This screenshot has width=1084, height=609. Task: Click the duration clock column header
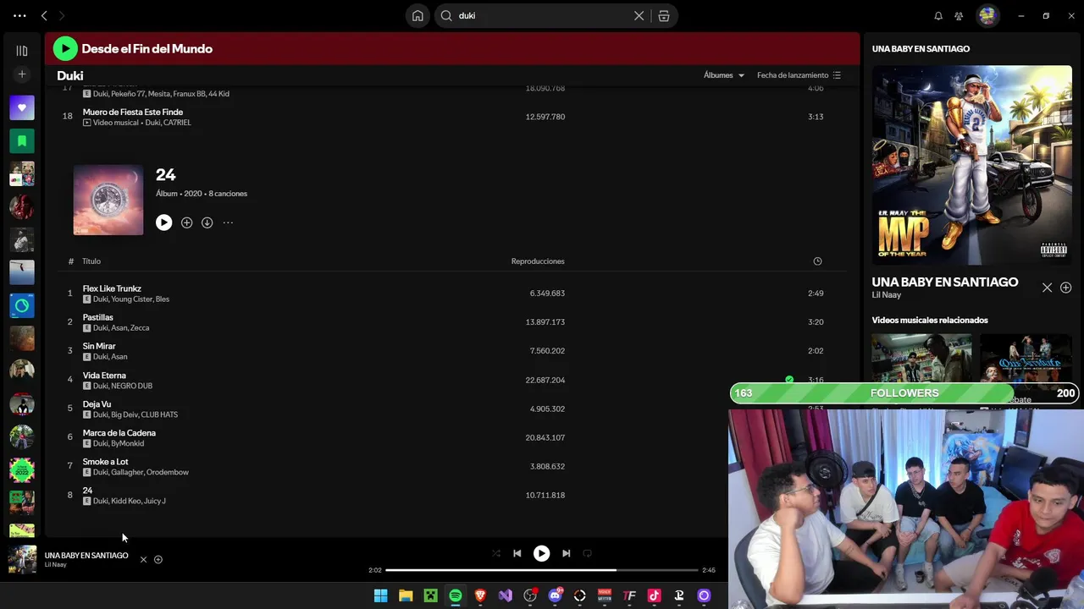pyautogui.click(x=817, y=261)
